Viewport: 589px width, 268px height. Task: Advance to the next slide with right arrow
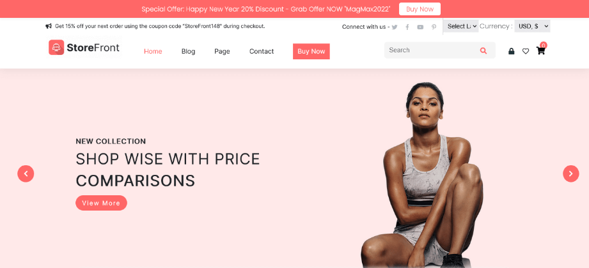click(x=570, y=174)
